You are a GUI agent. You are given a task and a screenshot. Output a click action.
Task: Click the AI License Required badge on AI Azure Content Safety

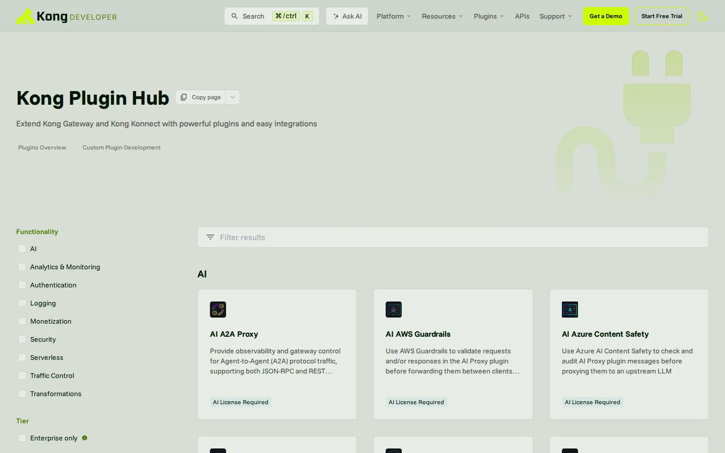pos(593,402)
